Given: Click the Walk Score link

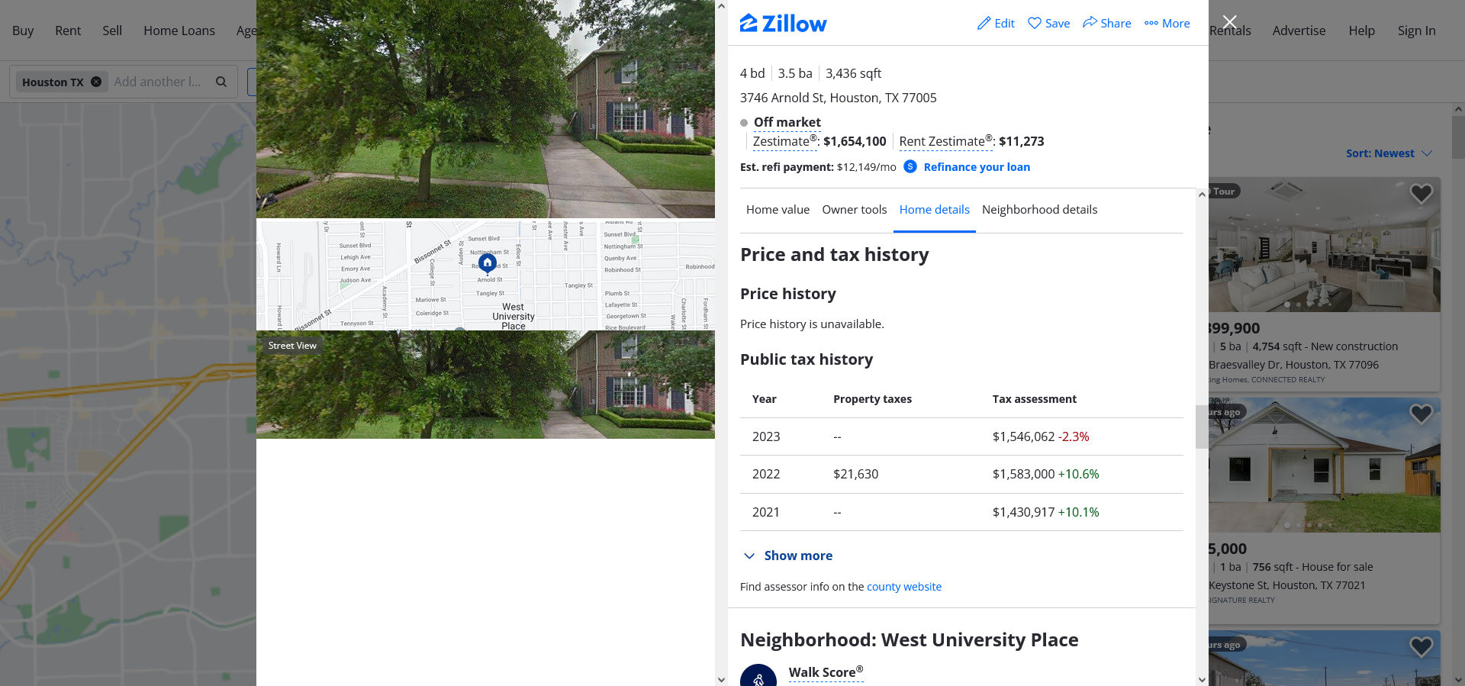Looking at the screenshot, I should point(826,672).
